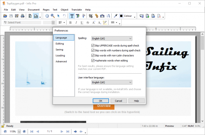
Task: Click the black Colour swatch
Action: point(121,16)
